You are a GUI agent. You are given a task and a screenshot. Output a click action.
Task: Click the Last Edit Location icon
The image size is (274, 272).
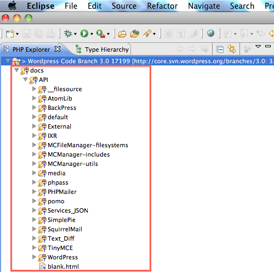(261, 34)
